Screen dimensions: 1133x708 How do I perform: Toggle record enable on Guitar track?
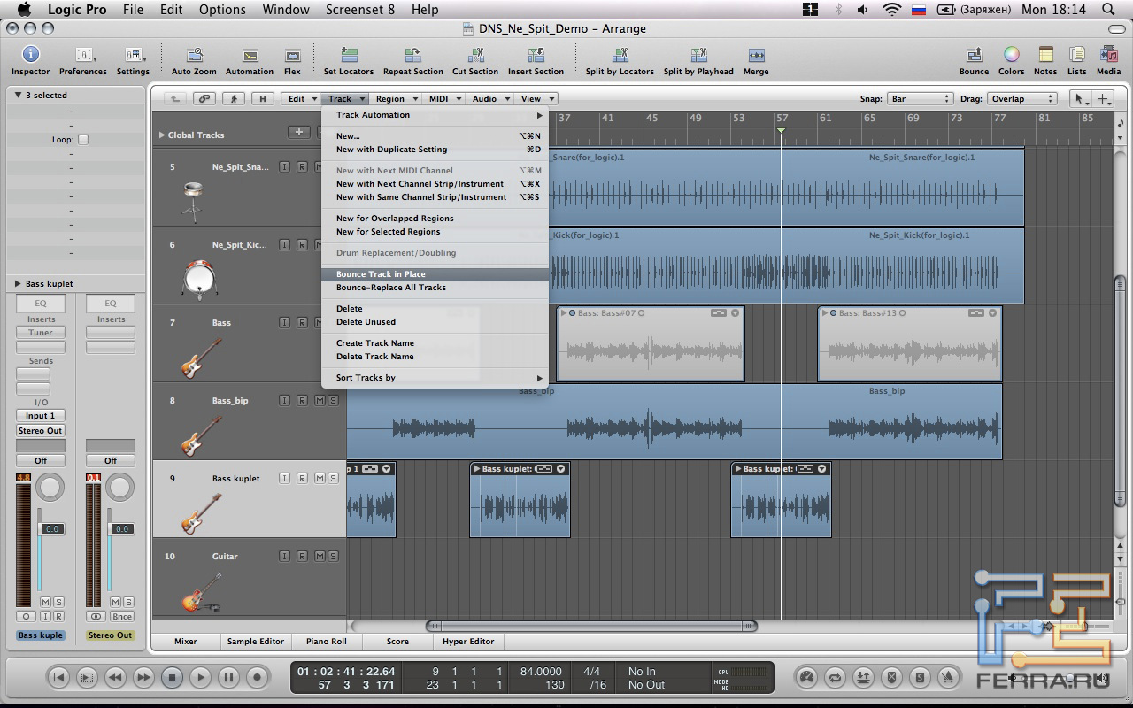[x=302, y=557]
